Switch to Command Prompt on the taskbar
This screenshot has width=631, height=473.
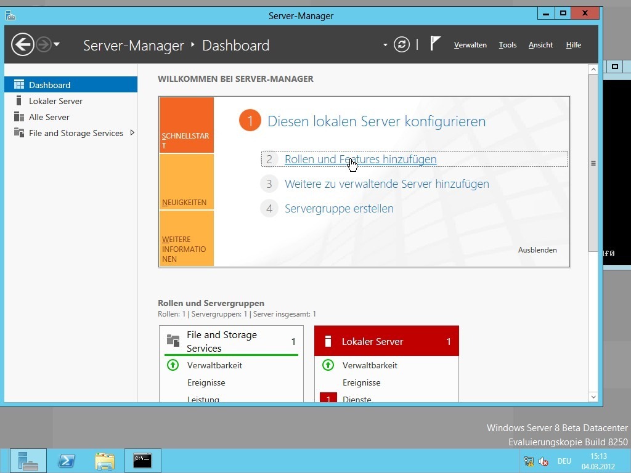point(142,461)
